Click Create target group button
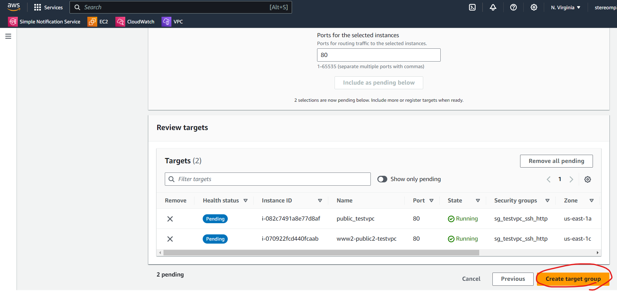Viewport: 617px width, 291px height. pos(573,279)
